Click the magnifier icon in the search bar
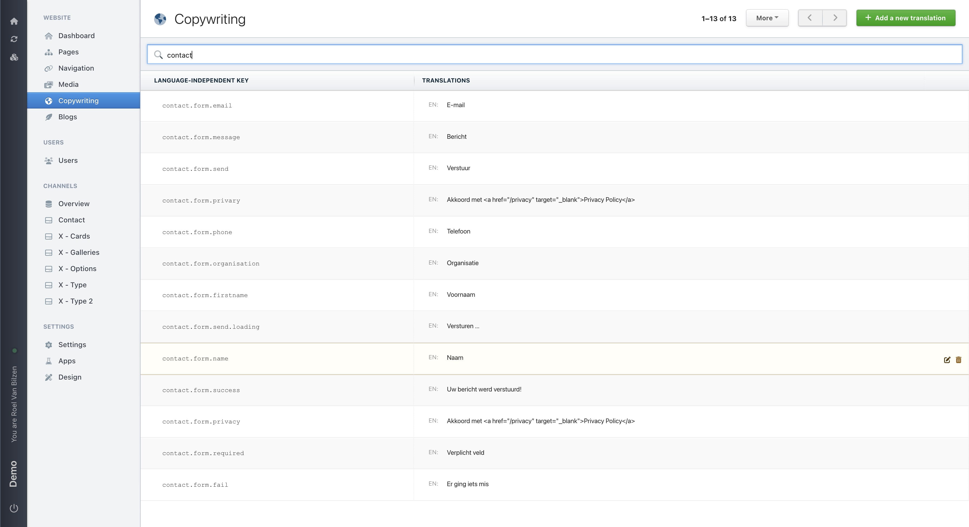 coord(158,55)
